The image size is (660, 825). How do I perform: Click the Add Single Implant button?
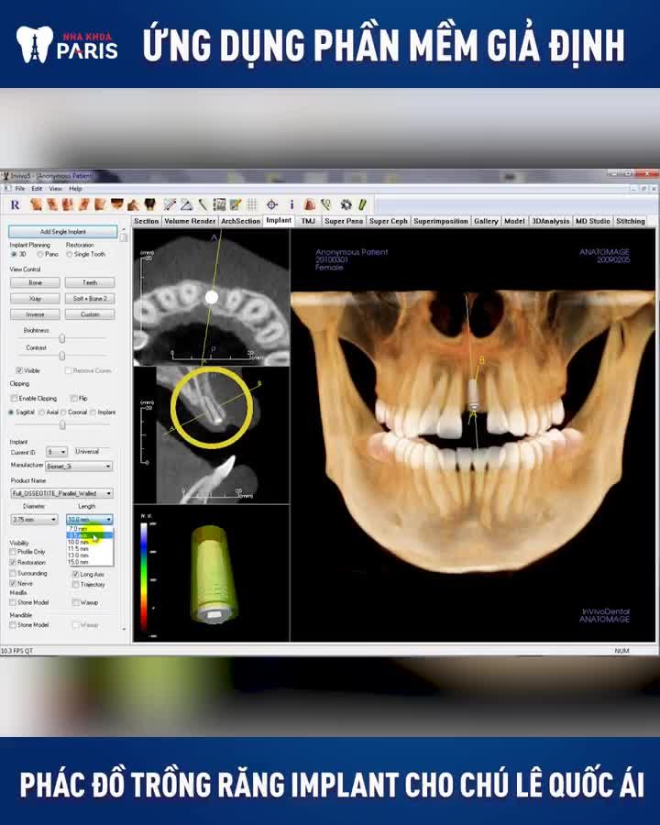tap(62, 232)
